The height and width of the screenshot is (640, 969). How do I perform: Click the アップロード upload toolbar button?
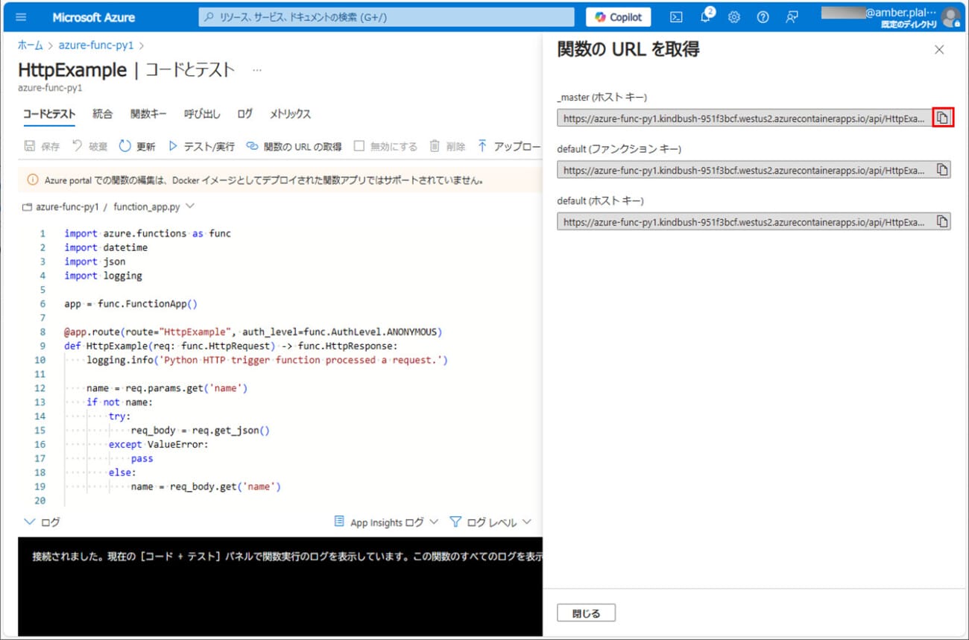pyautogui.click(x=508, y=147)
